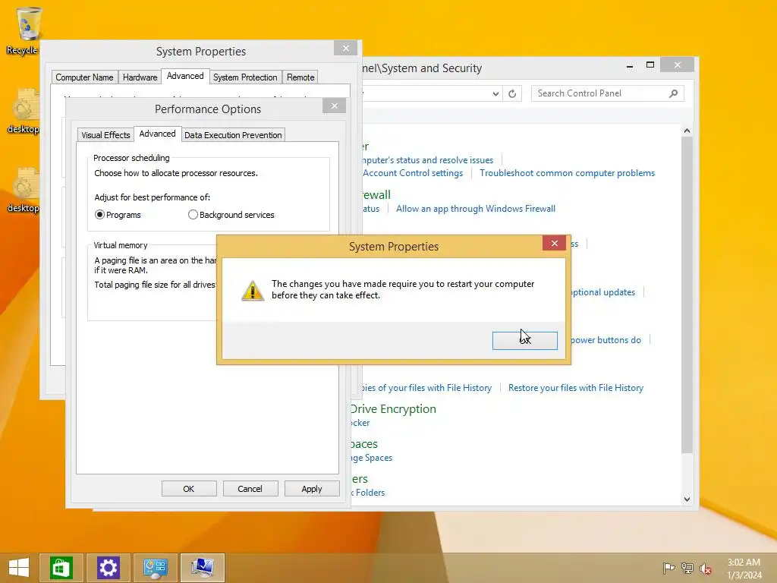Click the Control Panel search magnifier icon
The image size is (777, 583).
coord(673,93)
